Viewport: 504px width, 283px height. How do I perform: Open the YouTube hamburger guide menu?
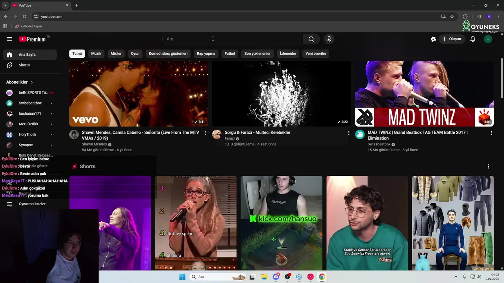click(x=9, y=39)
